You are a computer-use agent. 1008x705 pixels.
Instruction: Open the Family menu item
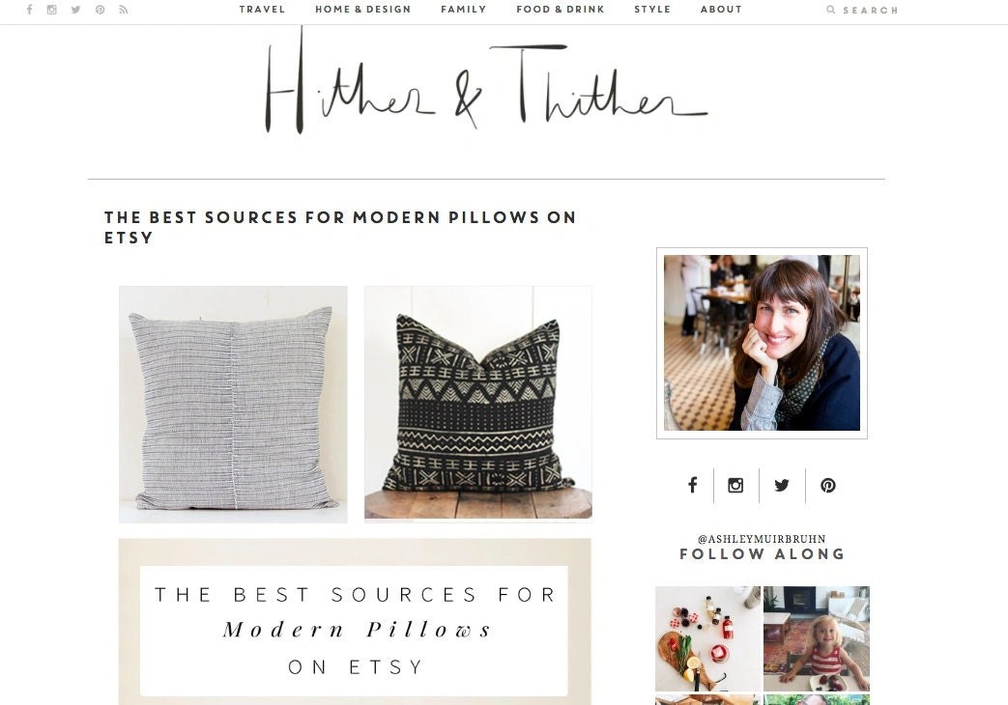[464, 9]
